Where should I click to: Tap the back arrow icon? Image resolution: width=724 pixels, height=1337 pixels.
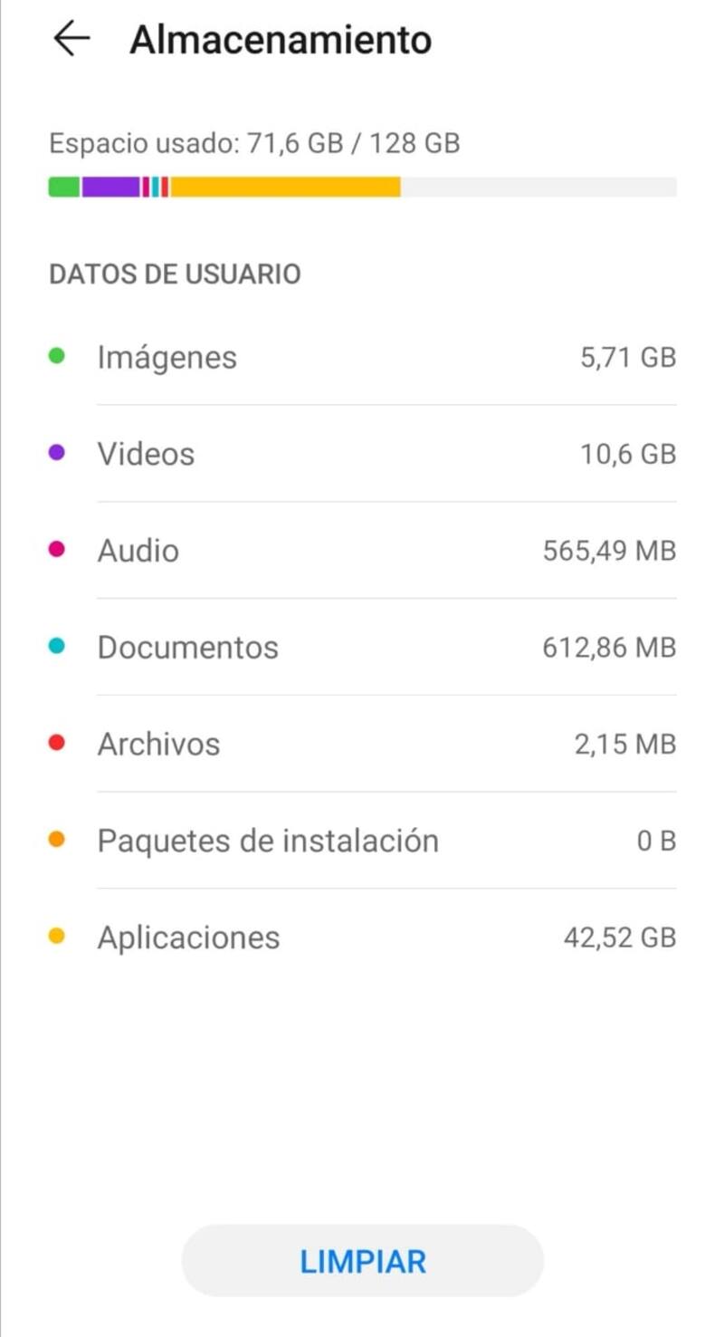point(71,39)
